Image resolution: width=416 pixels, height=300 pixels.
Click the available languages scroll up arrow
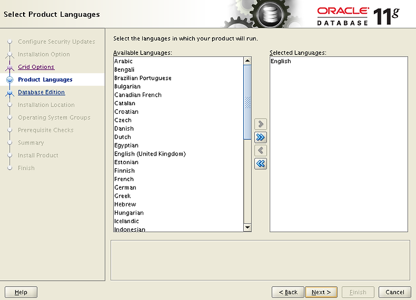point(247,61)
